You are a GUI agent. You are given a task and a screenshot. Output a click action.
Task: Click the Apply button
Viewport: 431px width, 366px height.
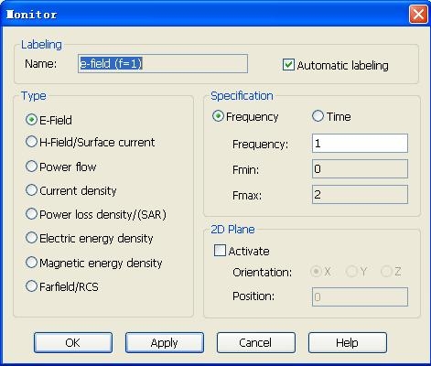pos(165,342)
